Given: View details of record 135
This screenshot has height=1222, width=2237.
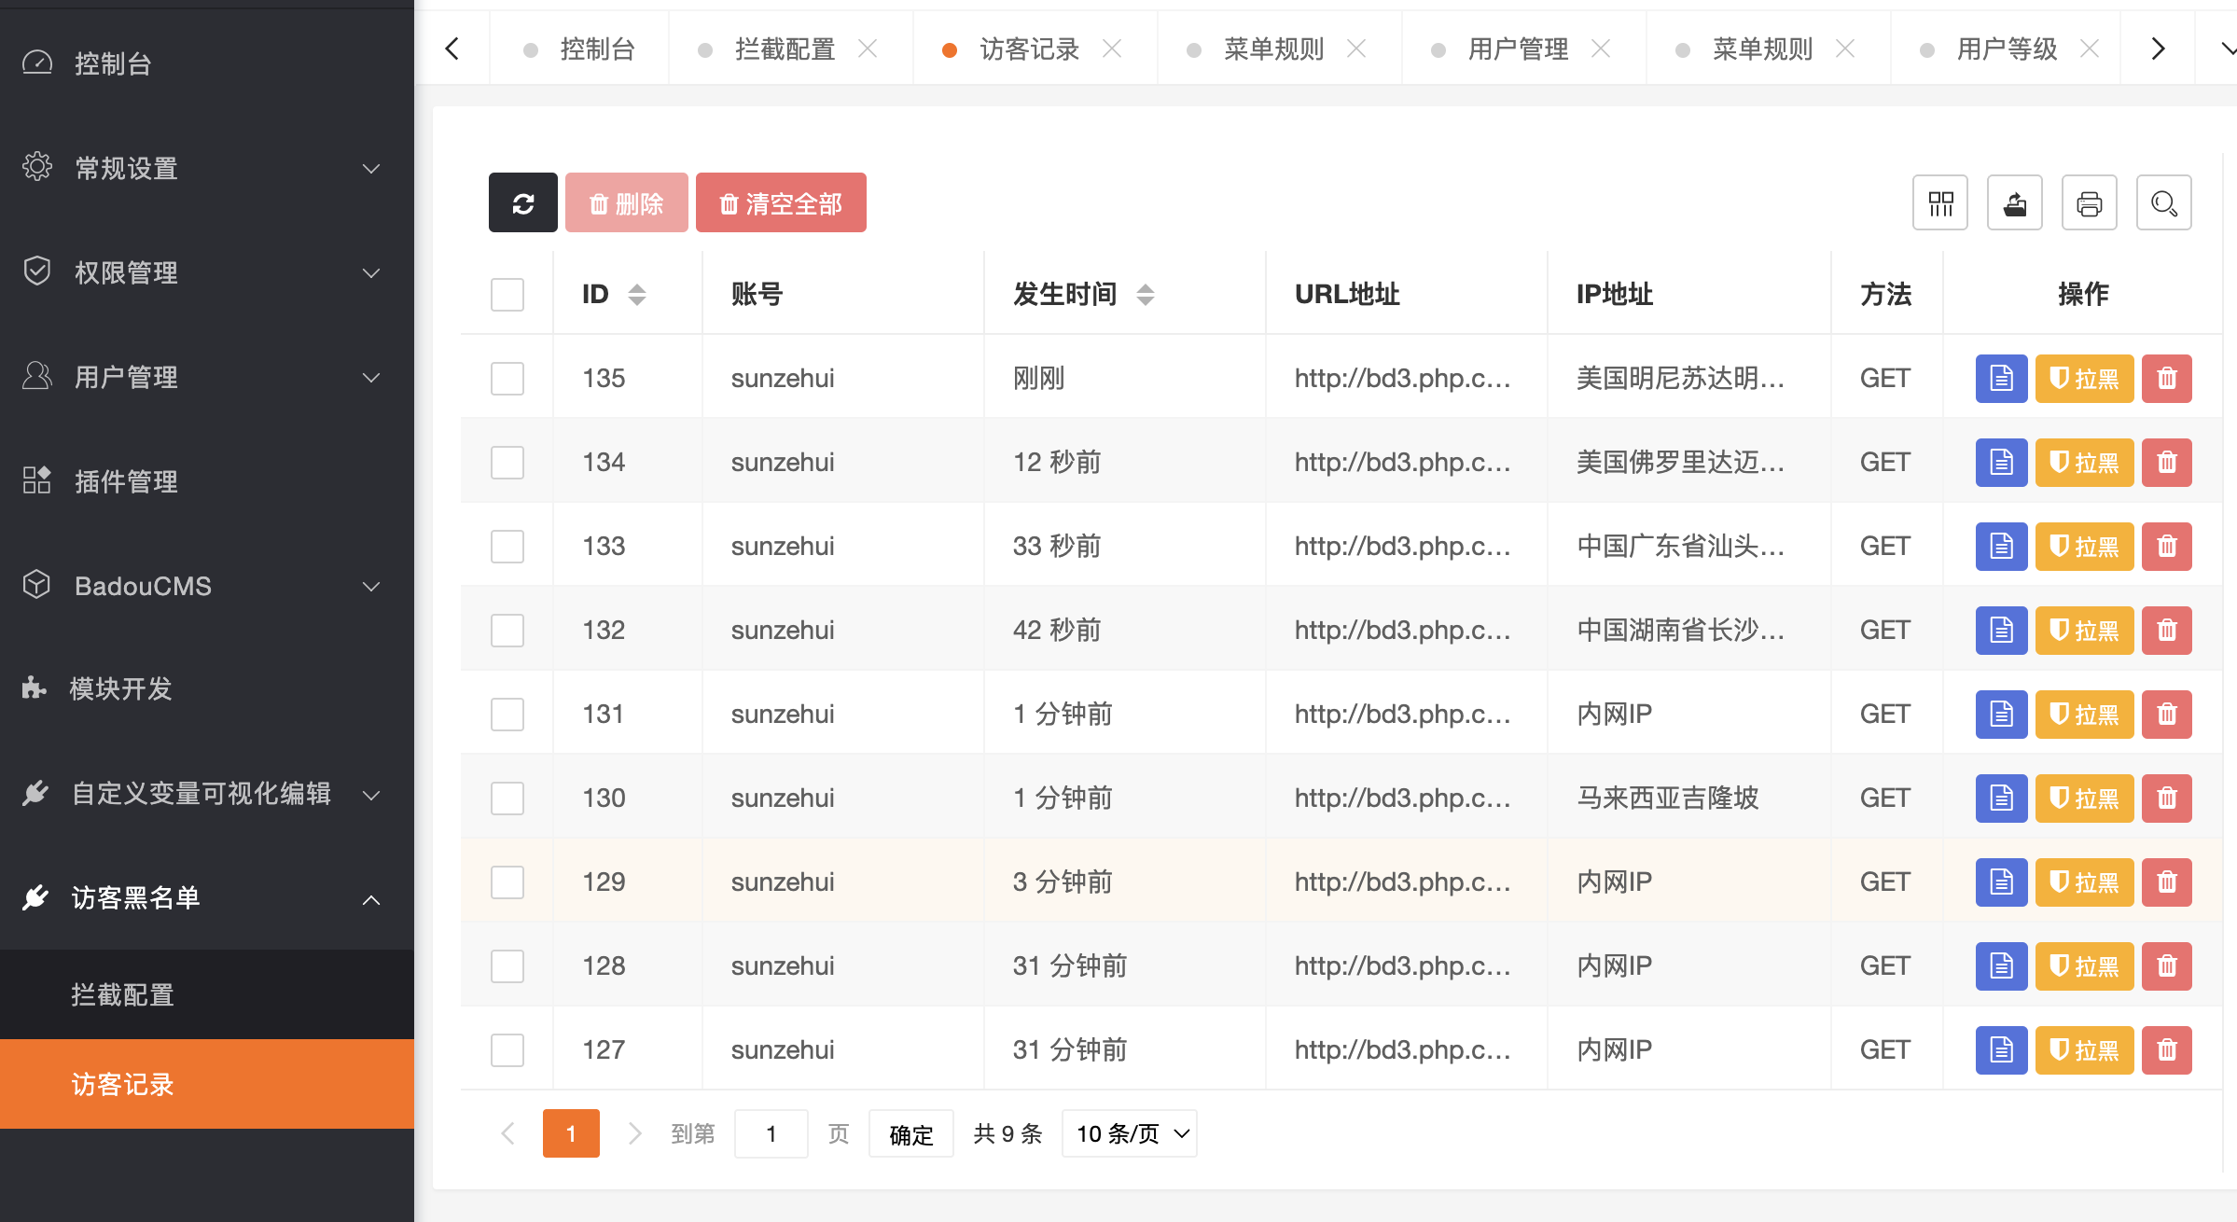Looking at the screenshot, I should point(2001,379).
